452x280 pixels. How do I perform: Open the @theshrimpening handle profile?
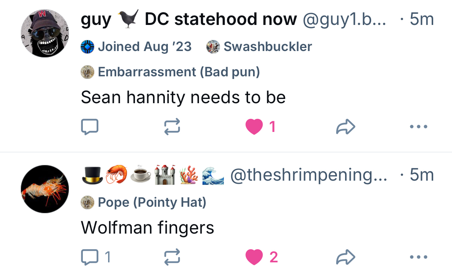click(308, 175)
